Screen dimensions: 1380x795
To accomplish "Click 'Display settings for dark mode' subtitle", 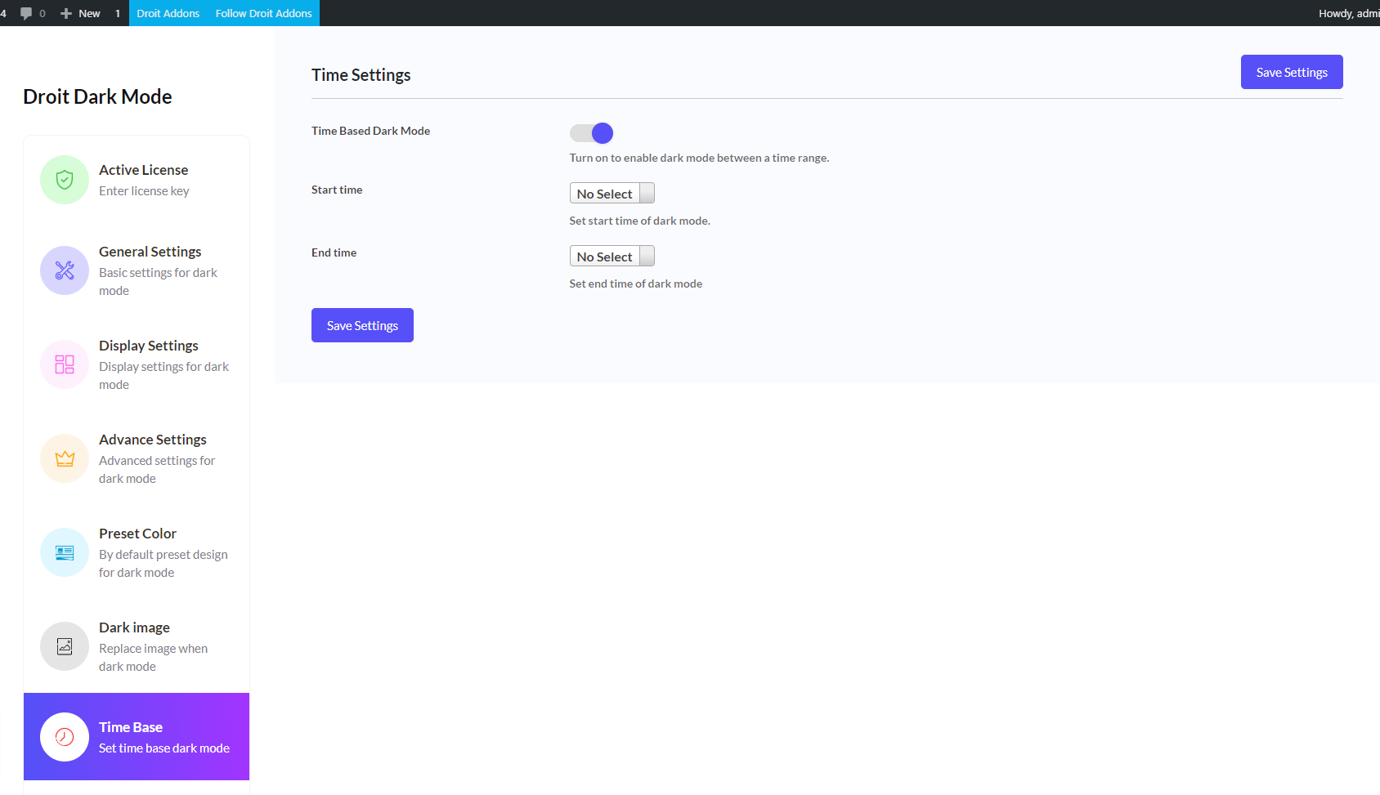I will point(164,376).
